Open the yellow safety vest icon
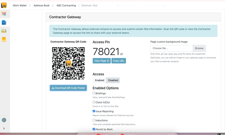 (x=4, y=39)
